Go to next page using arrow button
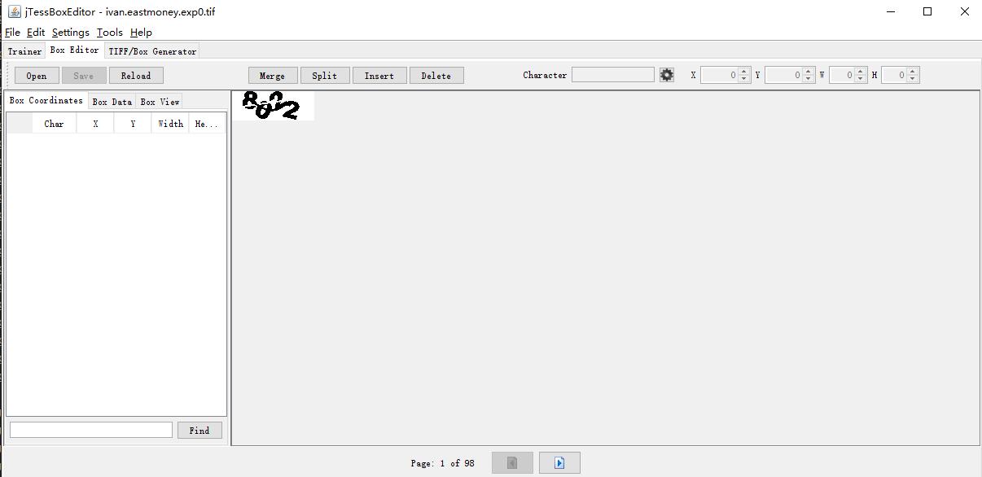982x477 pixels. click(559, 463)
